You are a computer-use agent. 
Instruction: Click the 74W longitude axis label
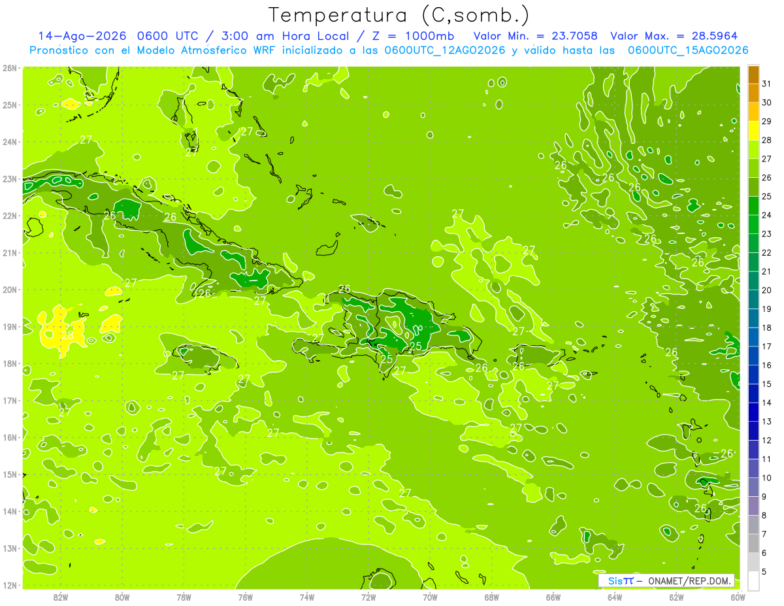(x=306, y=597)
